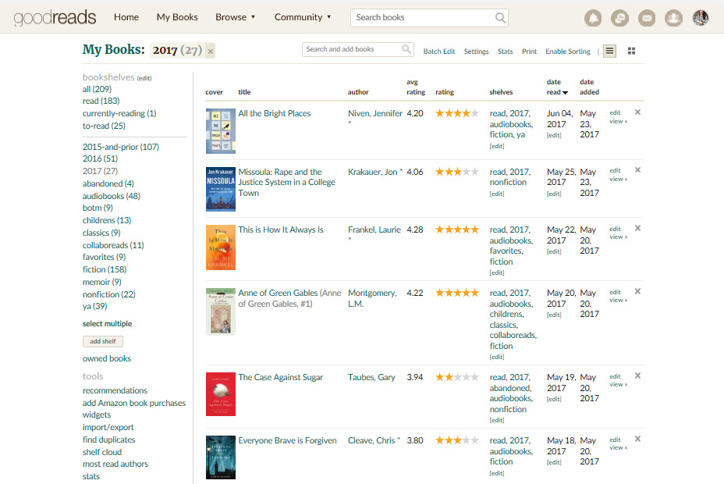Open the import/export tool
Image resolution: width=724 pixels, height=484 pixels.
(x=108, y=427)
